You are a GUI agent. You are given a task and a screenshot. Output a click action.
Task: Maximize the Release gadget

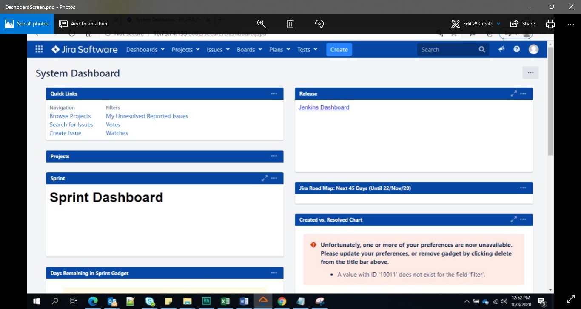[x=513, y=94]
